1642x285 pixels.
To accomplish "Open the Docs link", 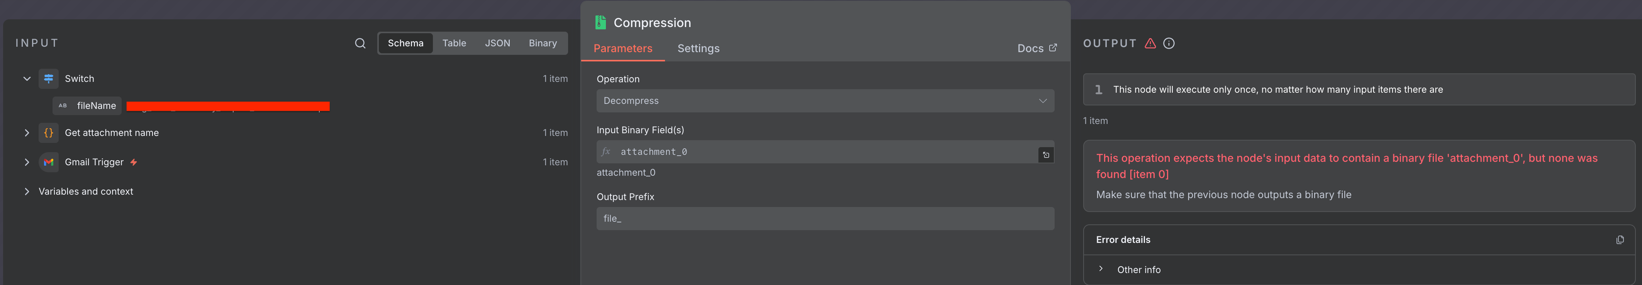I will pyautogui.click(x=1037, y=48).
